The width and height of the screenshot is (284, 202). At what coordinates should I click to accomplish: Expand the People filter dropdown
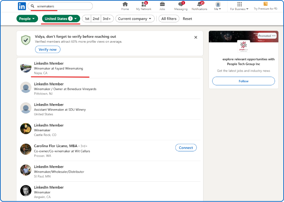pyautogui.click(x=27, y=19)
